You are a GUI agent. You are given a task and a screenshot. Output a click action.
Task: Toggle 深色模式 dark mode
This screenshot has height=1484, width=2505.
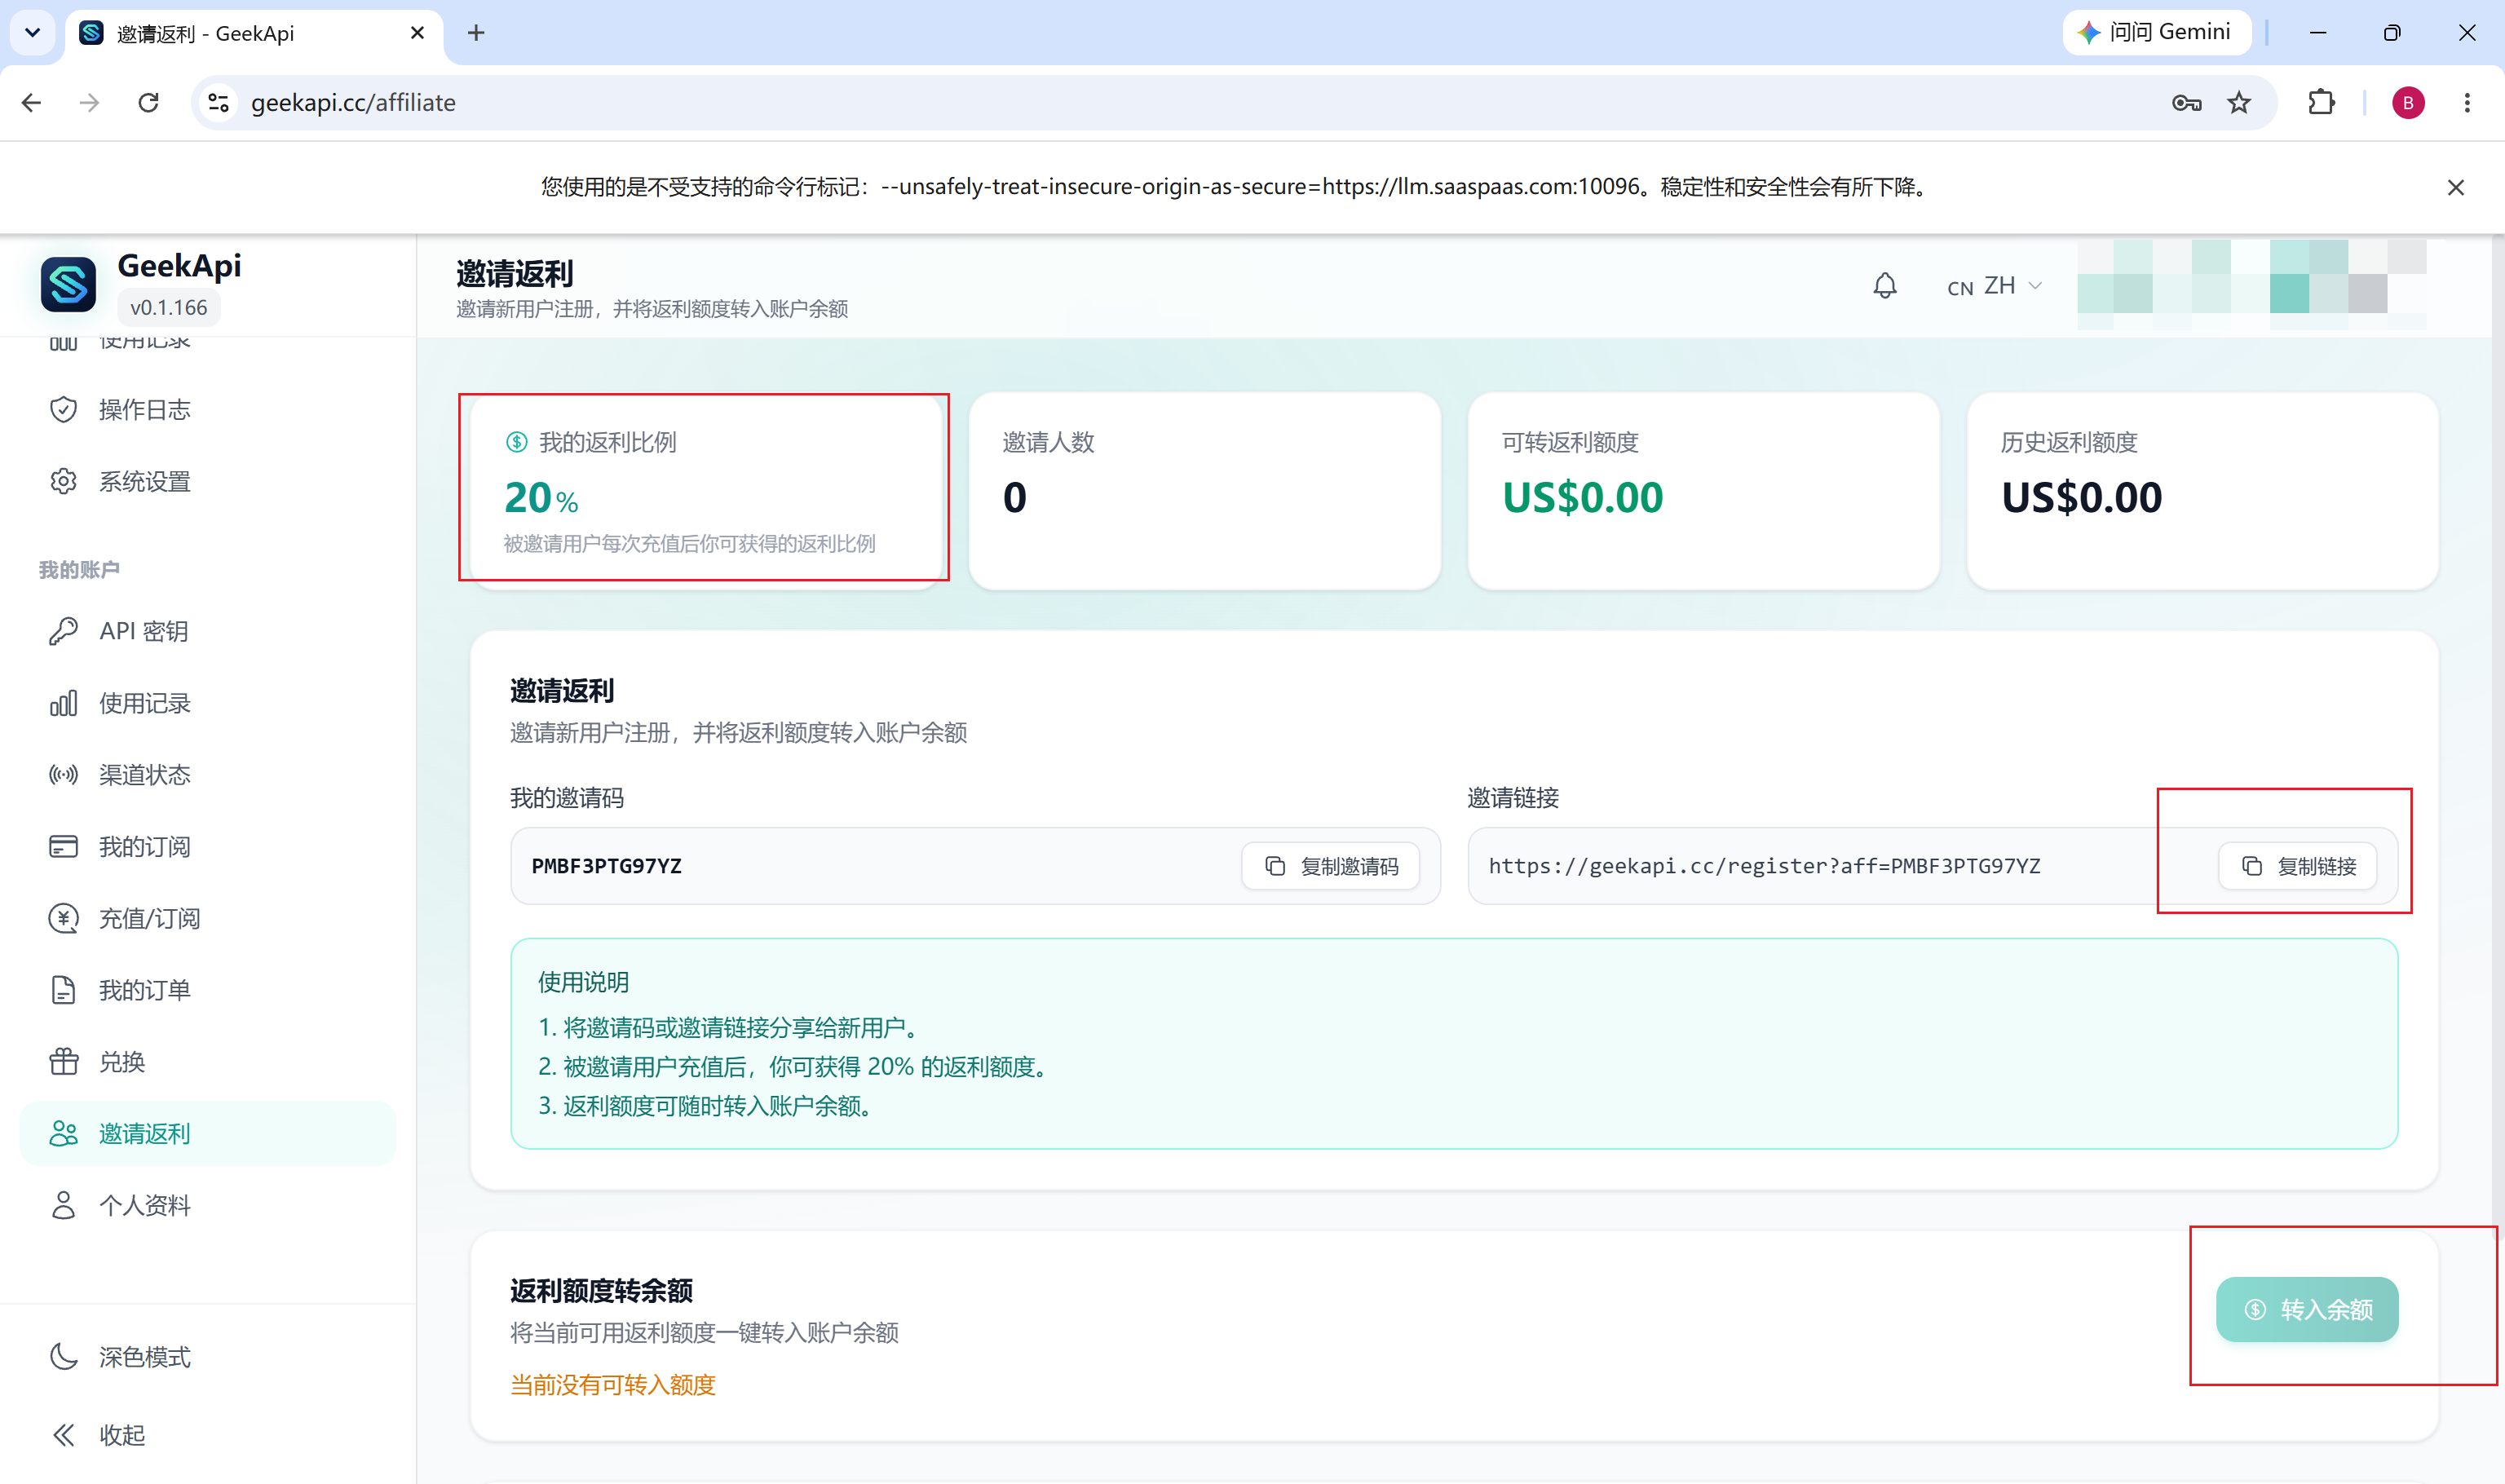point(208,1357)
